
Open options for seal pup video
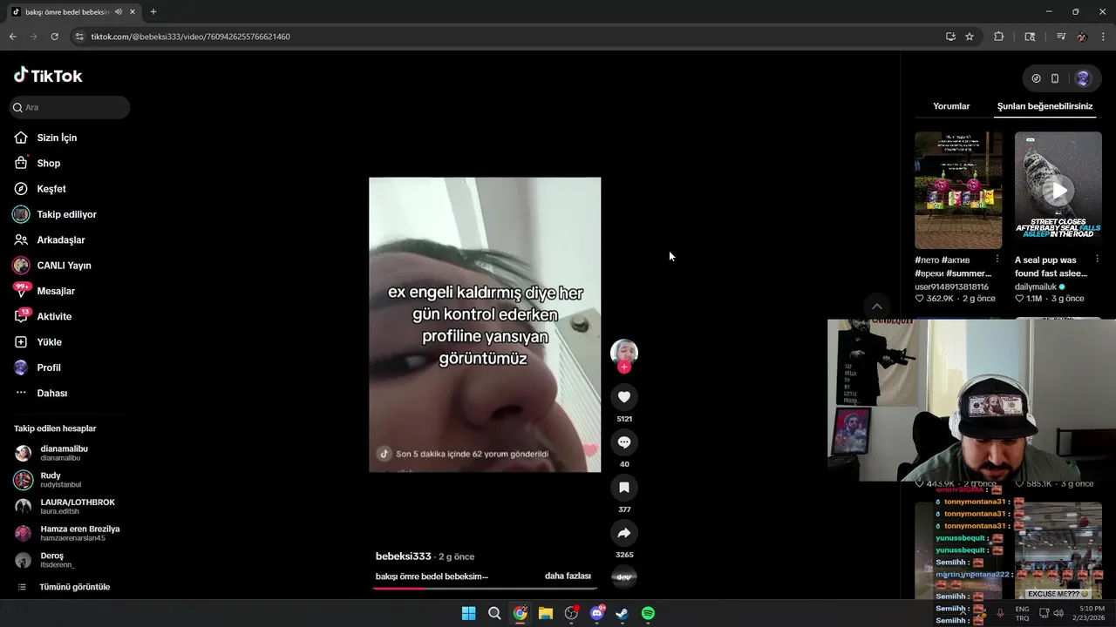click(x=1097, y=260)
